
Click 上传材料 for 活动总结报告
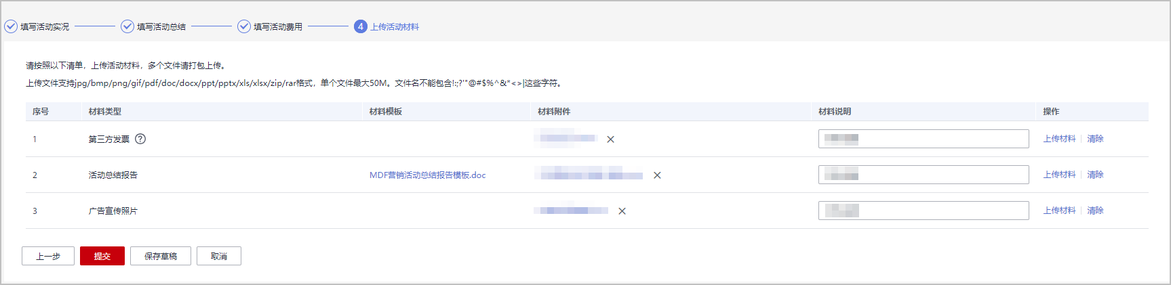click(x=1059, y=175)
